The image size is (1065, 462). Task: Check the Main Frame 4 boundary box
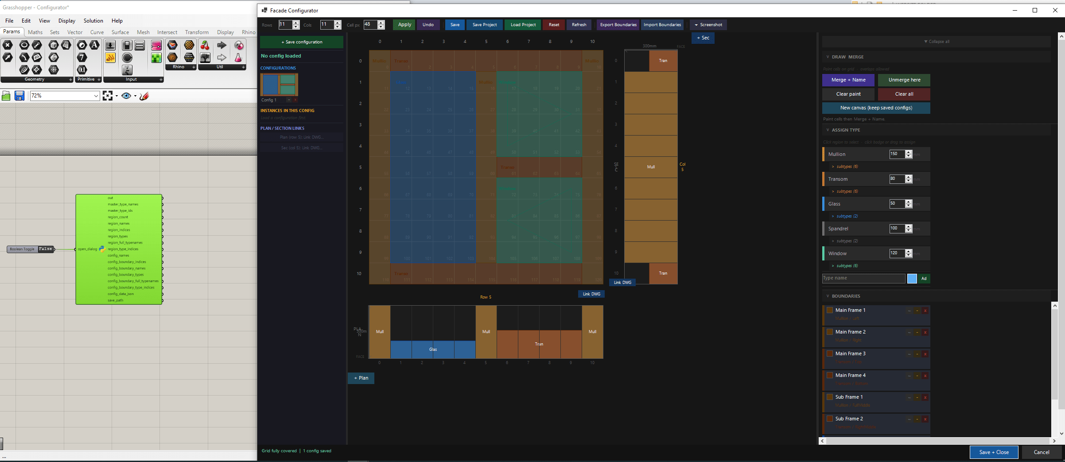pos(830,375)
